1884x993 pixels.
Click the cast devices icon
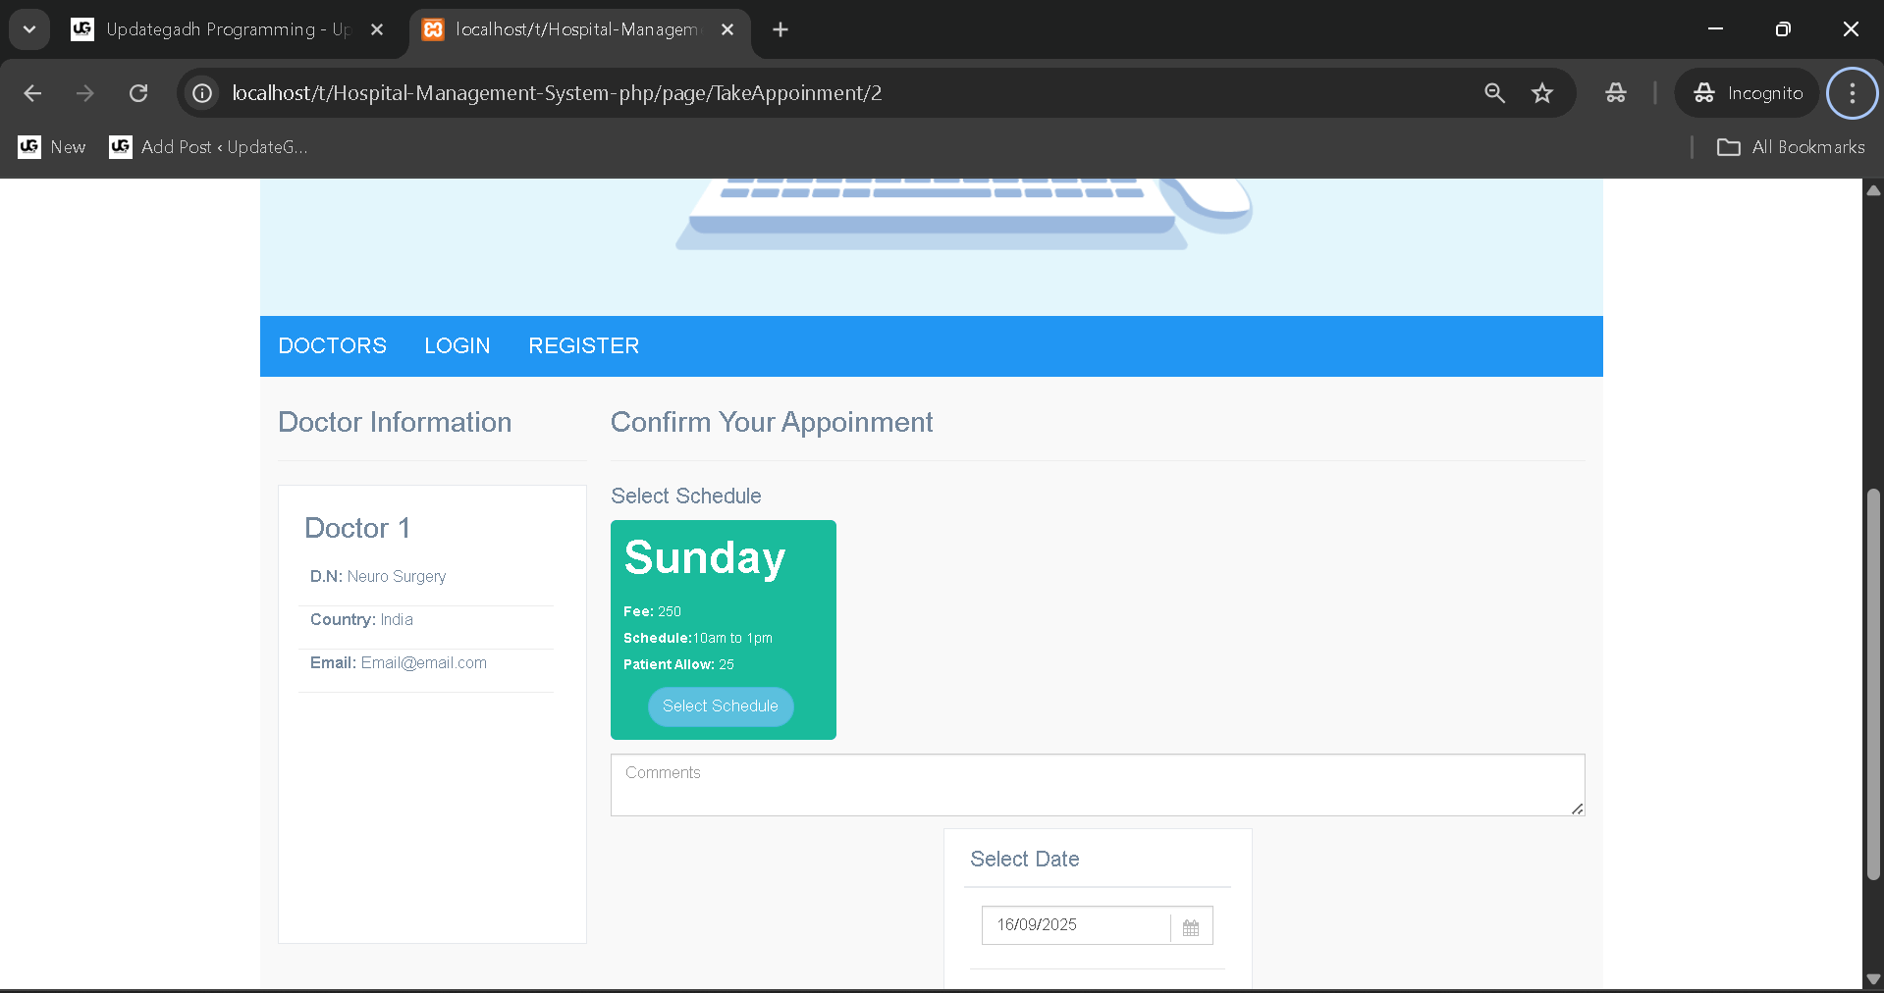[1615, 93]
